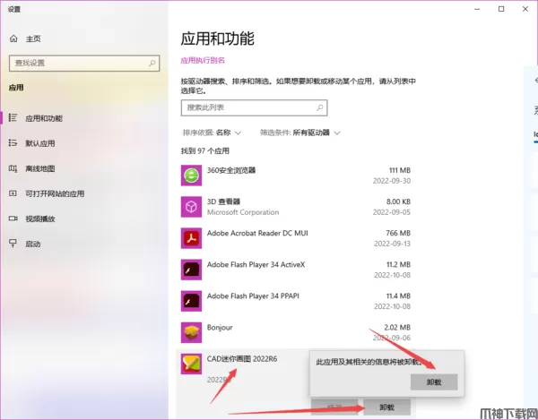Open the 离线地图 map icon

point(13,168)
